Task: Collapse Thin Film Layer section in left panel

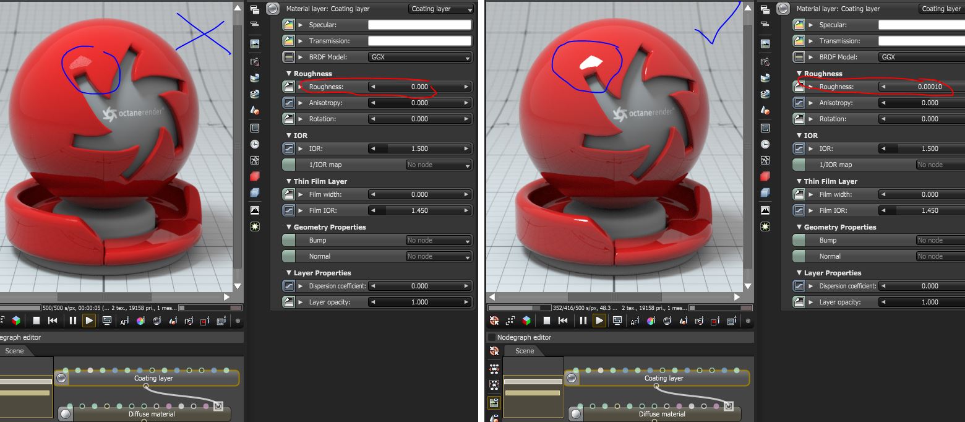Action: coord(289,181)
